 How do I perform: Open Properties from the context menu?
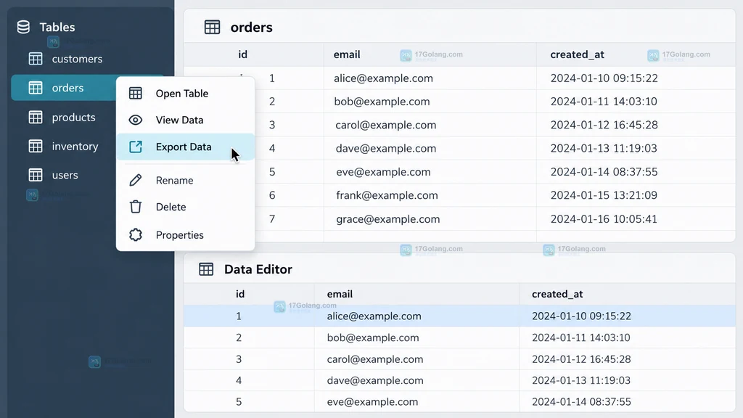[185, 234]
